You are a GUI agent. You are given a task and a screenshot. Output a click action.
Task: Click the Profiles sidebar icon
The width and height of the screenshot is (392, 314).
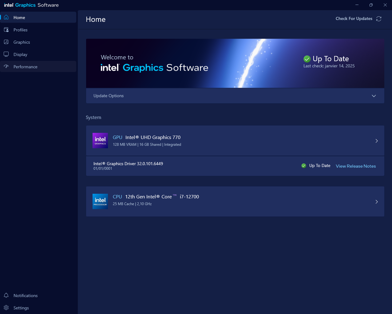tap(6, 30)
